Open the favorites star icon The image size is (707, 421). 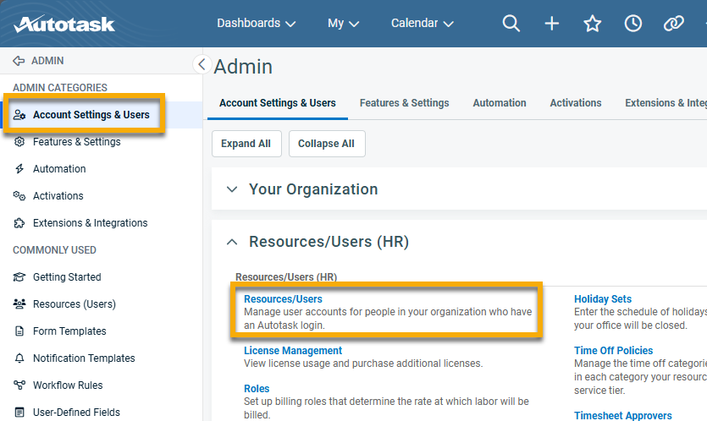pos(593,24)
